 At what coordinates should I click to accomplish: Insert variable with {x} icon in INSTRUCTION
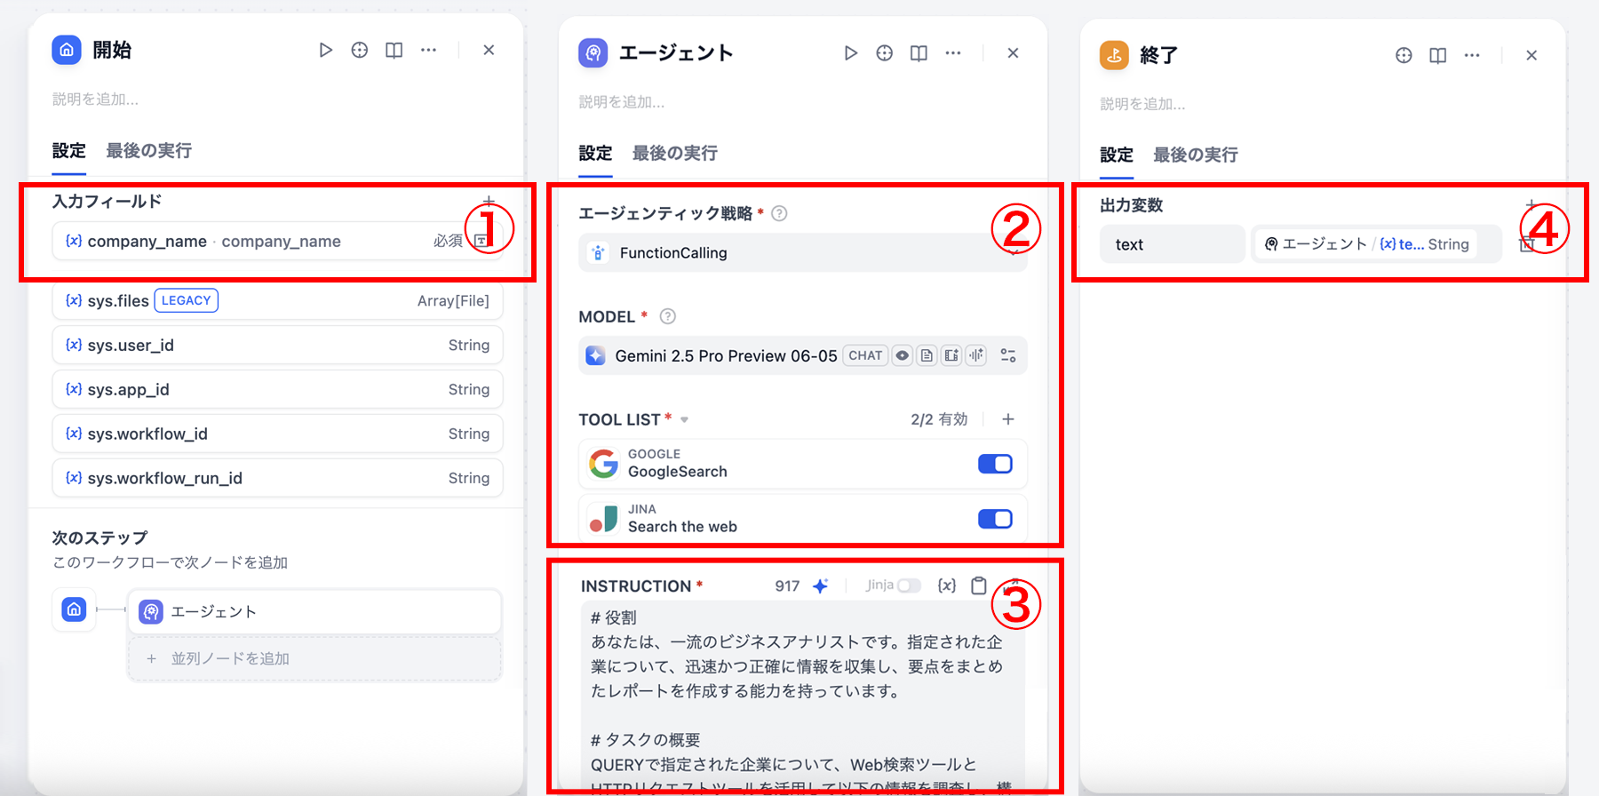point(947,585)
